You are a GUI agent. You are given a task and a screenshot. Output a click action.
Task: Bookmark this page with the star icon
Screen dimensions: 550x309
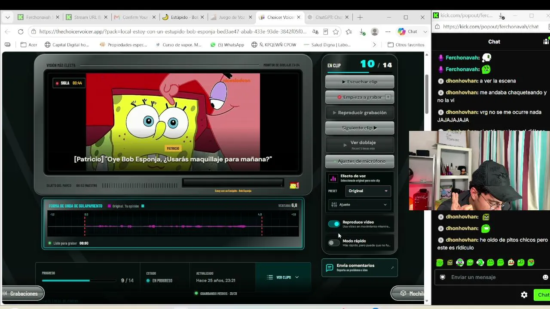[x=336, y=31]
